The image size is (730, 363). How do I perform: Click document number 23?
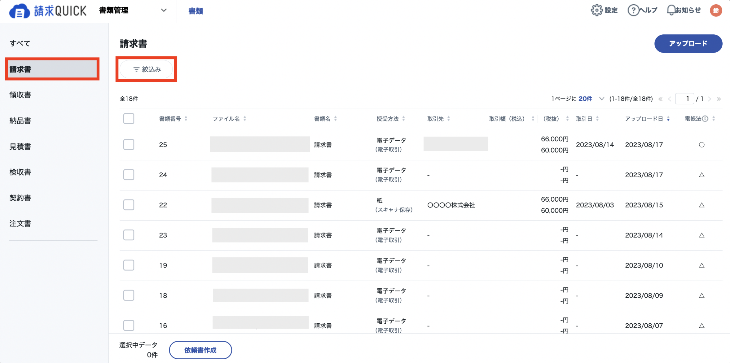[163, 235]
